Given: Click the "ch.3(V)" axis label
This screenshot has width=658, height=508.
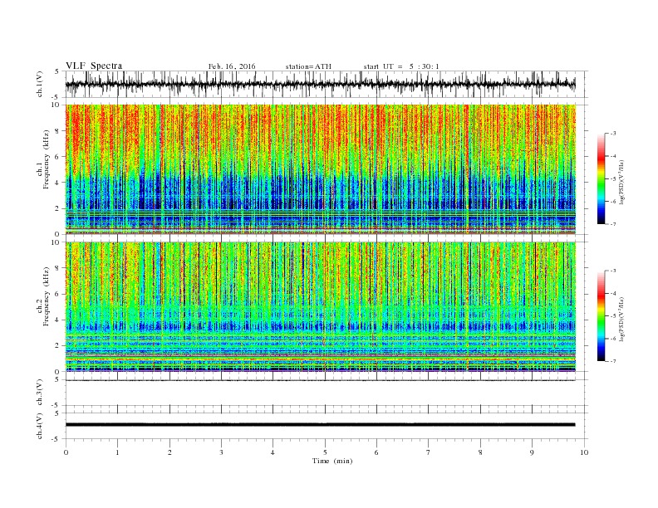Looking at the screenshot, I should [40, 393].
